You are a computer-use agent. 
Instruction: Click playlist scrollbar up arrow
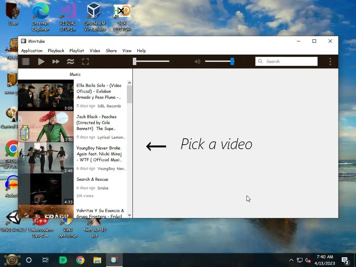pos(129,83)
